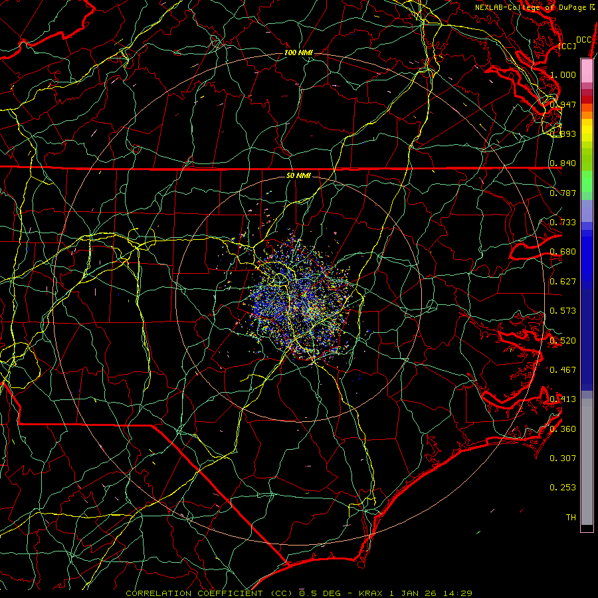Click the 0.893 scale value
The image size is (598, 598).
point(563,134)
